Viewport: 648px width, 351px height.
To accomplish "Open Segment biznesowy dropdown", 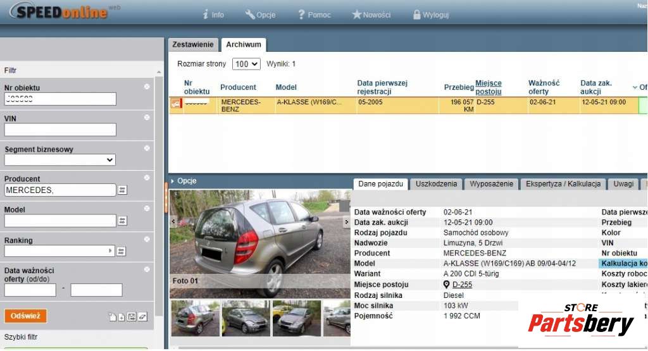I will click(60, 160).
